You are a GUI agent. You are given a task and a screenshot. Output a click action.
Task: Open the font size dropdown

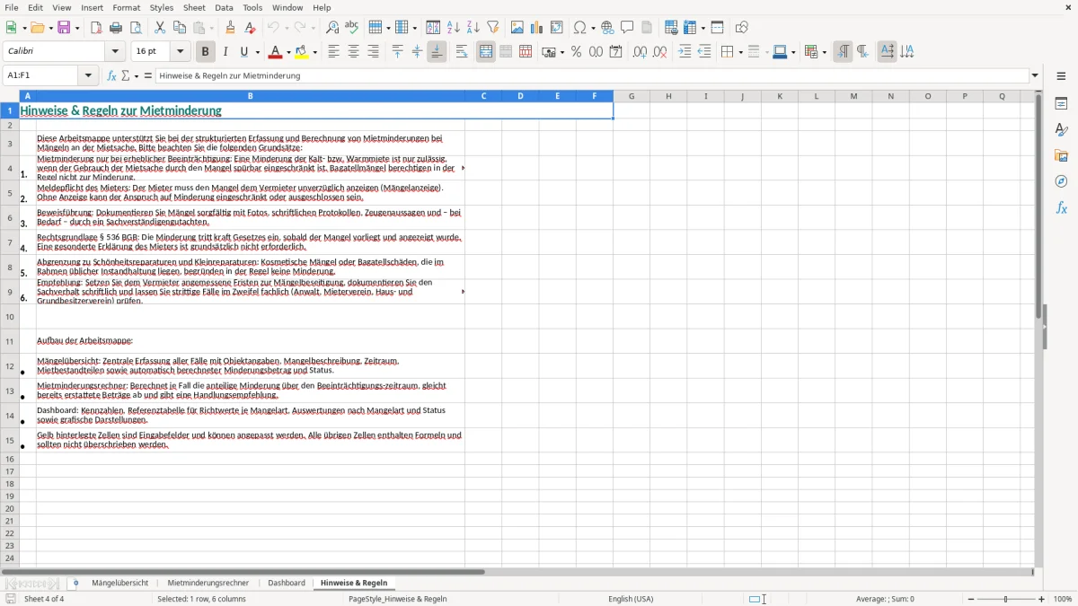[181, 52]
